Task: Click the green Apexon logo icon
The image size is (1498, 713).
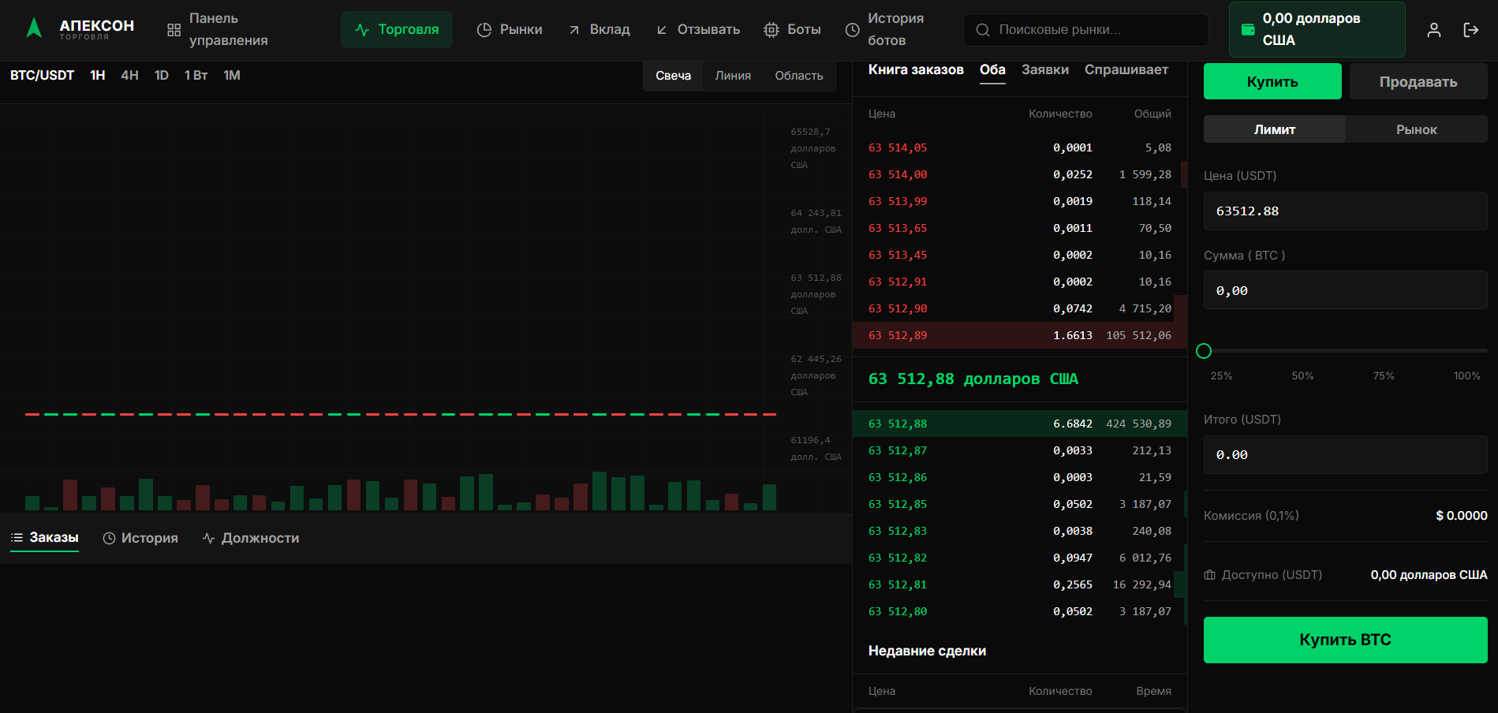Action: point(34,28)
